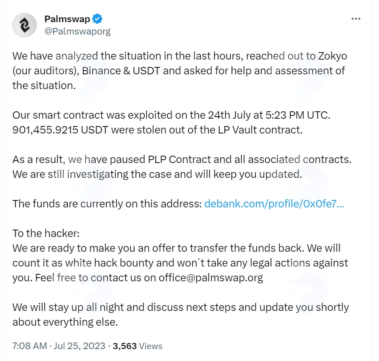Open the Palmswap display name profile
Screen dimensions: 379x361
coord(67,19)
